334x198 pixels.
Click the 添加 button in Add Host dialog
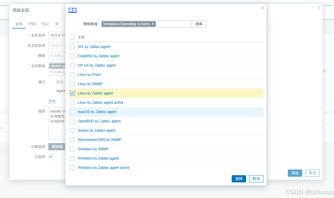tap(295, 173)
